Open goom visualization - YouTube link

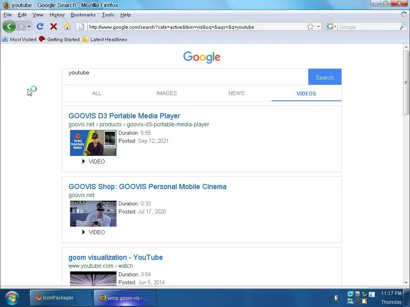coord(116,257)
